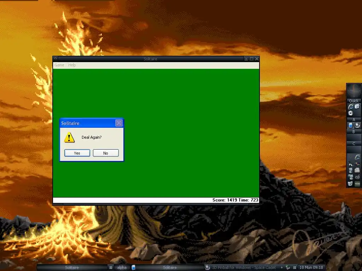Viewport: 362px width, 271px height.
Task: Launch Internet Explorer from Quick section
Action: 350,107
